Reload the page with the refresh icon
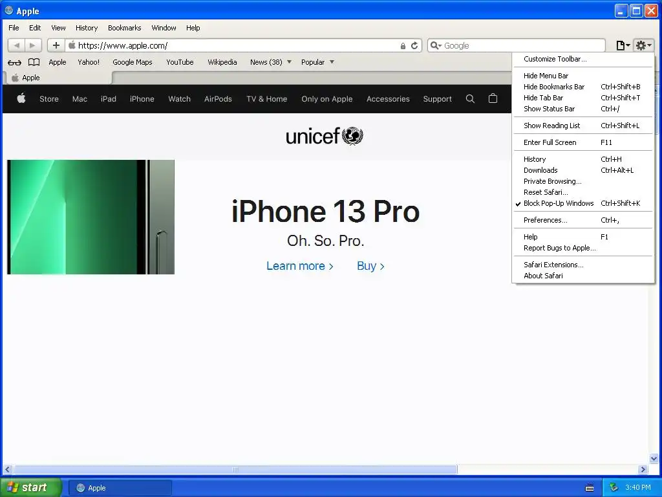The height and width of the screenshot is (497, 662). 414,45
